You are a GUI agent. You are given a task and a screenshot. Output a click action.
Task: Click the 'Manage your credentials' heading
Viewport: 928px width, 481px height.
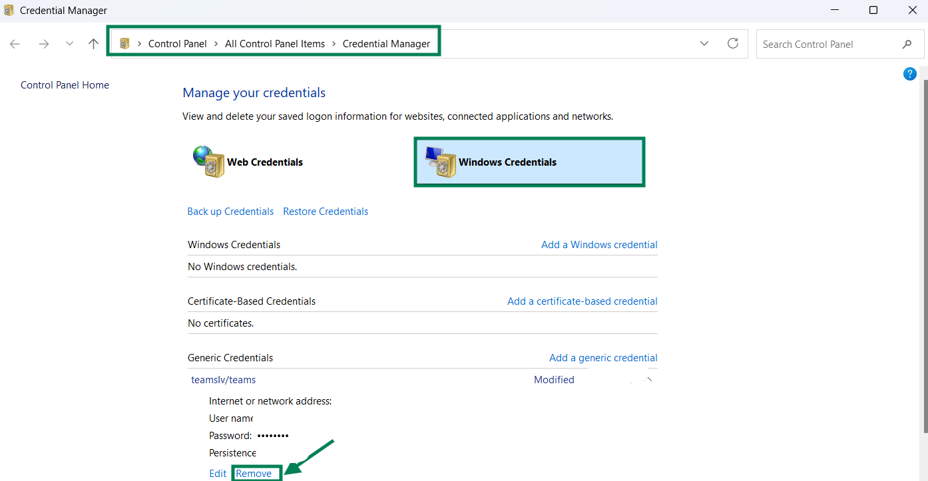coord(254,92)
